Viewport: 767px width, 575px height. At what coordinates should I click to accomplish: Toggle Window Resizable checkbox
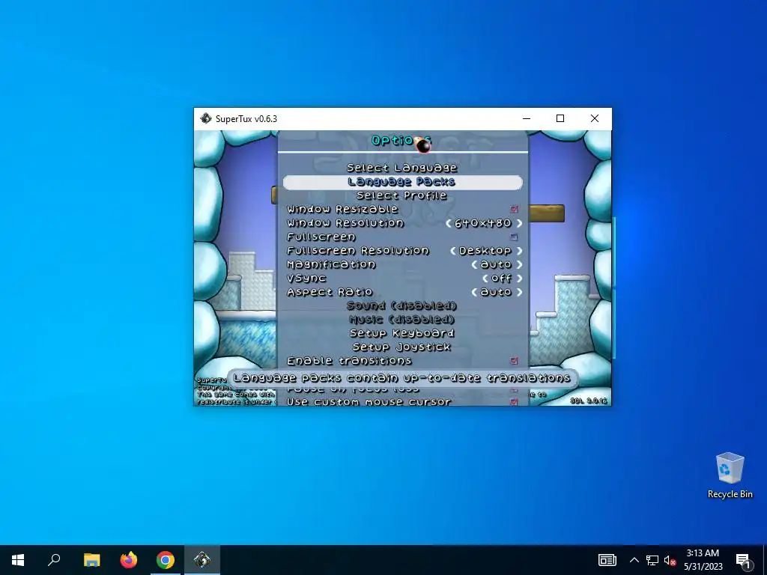coord(514,210)
